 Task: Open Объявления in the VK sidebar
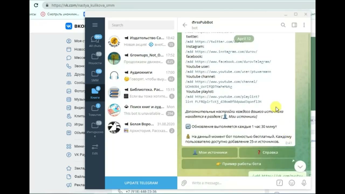[76, 133]
